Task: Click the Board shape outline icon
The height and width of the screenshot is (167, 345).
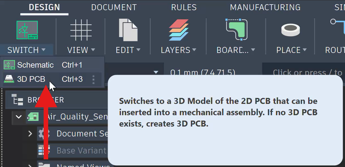Action: click(237, 30)
